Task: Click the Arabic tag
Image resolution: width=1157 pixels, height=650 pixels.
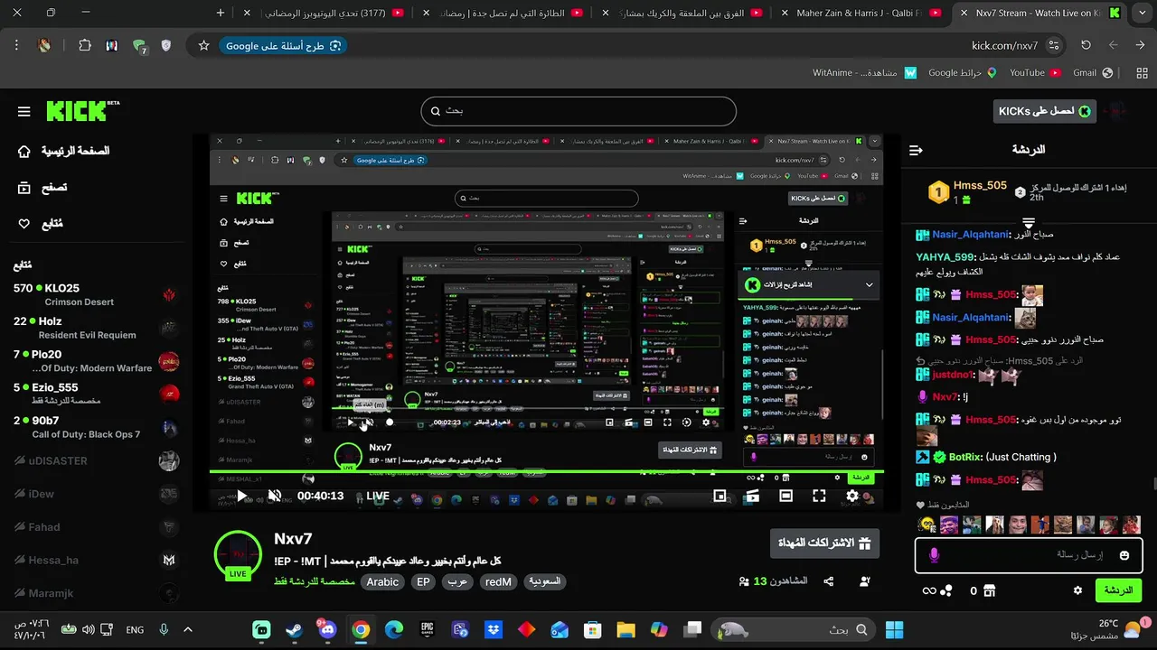Action: point(382,582)
